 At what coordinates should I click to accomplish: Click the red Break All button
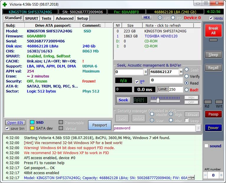[213, 30]
